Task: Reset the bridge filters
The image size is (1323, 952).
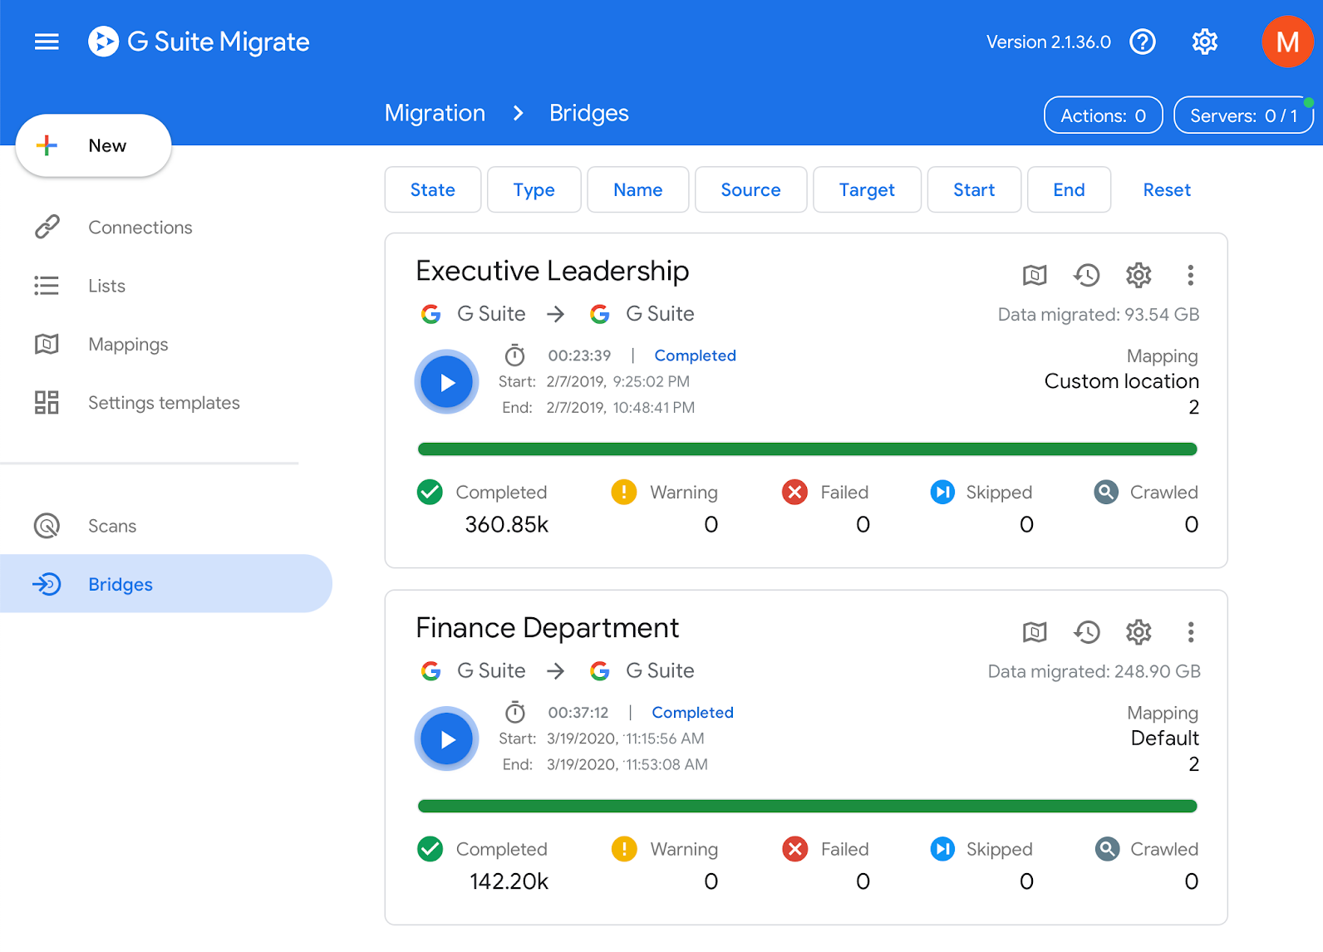Action: 1166,190
